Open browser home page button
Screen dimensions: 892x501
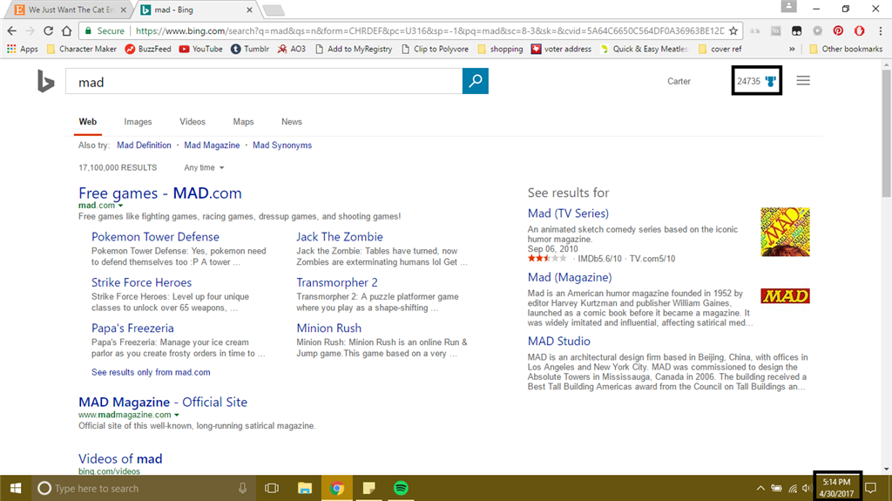coord(66,30)
